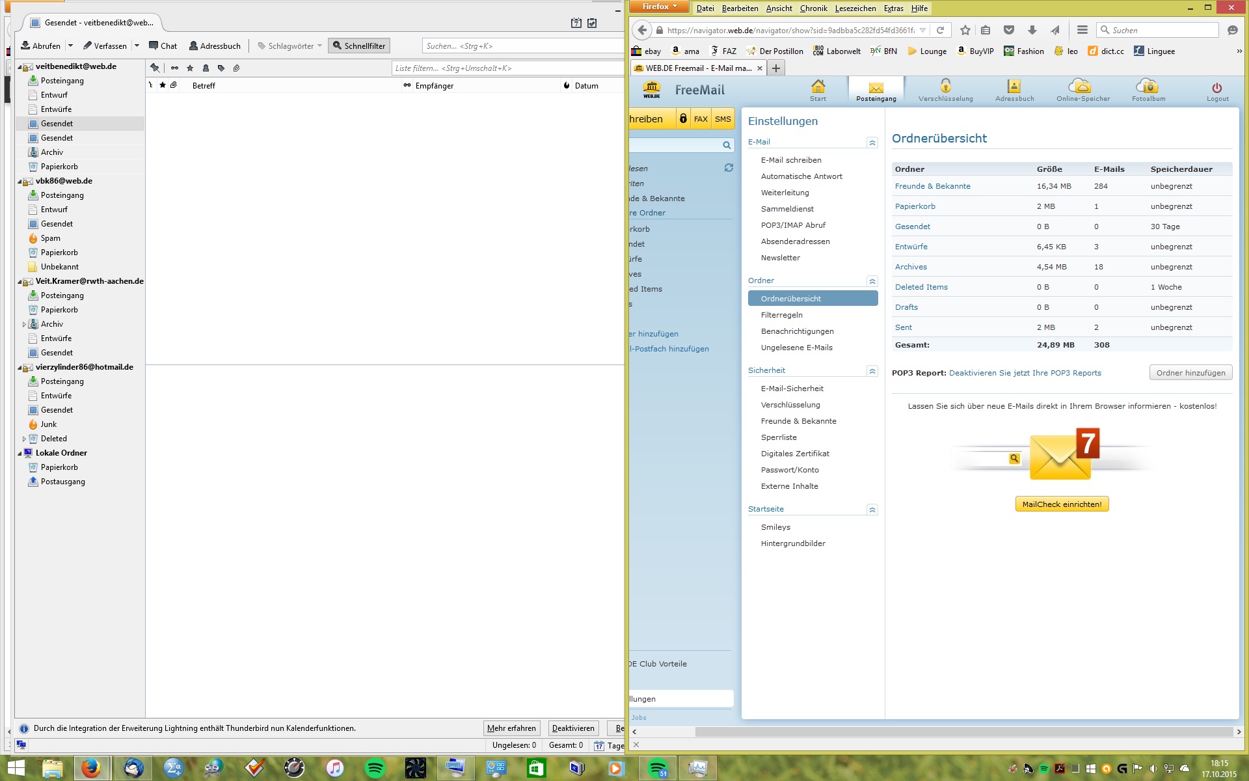
Task: Click the attachment quick filter icon
Action: 237,68
